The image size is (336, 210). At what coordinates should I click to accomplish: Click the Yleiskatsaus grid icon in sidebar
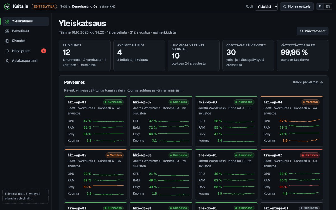(7, 21)
